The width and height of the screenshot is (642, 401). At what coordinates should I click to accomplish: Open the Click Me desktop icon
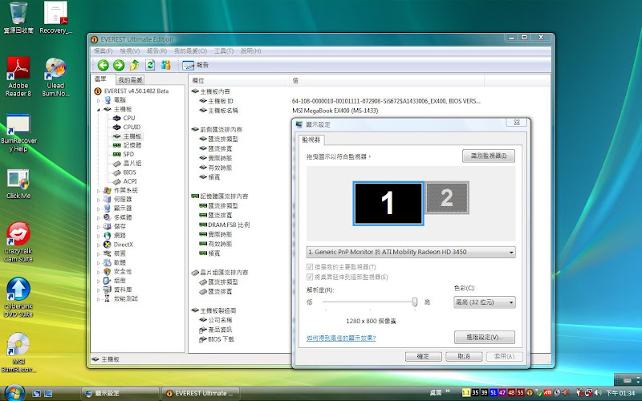tap(18, 184)
